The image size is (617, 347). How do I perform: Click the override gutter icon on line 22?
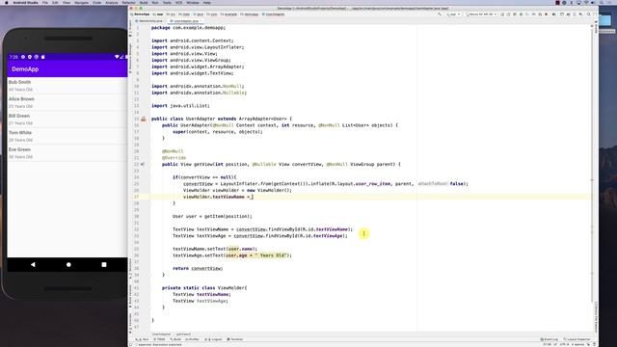(x=143, y=164)
